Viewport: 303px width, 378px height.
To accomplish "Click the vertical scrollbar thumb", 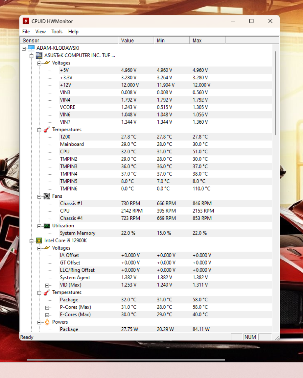I will 275,93.
